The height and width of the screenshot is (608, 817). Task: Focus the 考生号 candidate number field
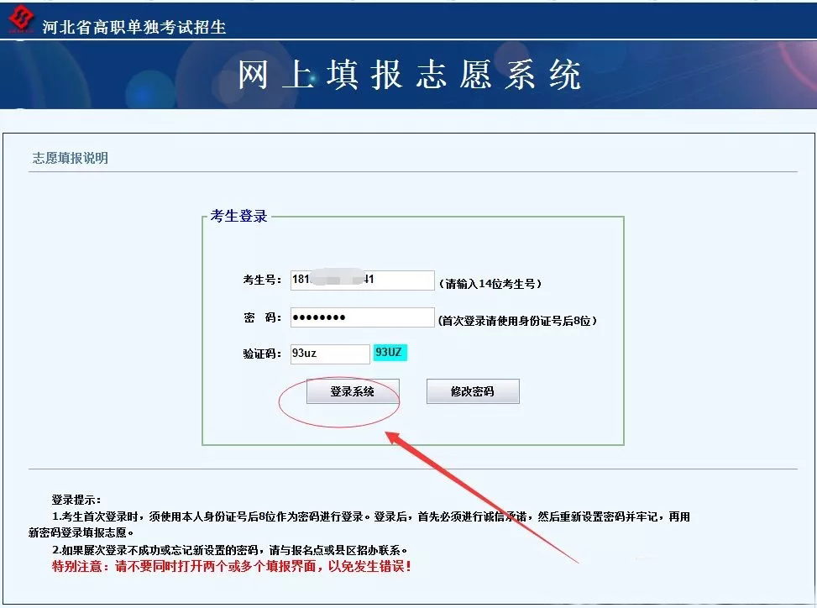(x=362, y=280)
